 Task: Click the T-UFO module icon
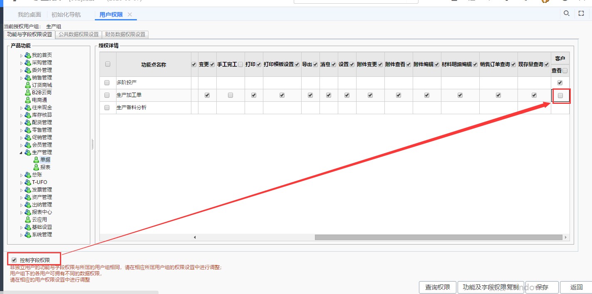tap(28, 182)
